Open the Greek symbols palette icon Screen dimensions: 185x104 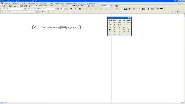(x=157, y=9)
